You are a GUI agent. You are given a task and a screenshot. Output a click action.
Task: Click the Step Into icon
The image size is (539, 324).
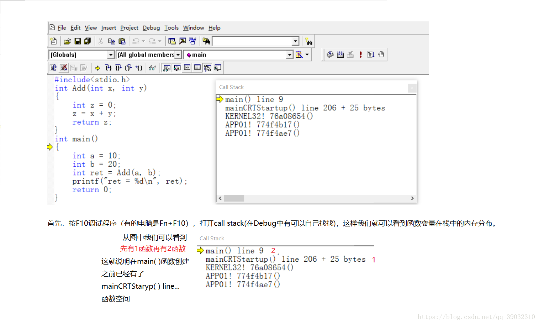tap(108, 68)
